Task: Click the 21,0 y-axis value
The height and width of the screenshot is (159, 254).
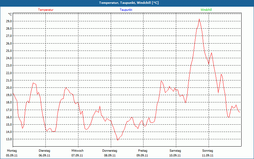Action: (x=9, y=80)
